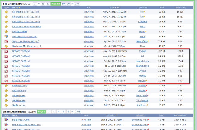Click date Jan 22, 2020 6:54pm

pos(115,86)
